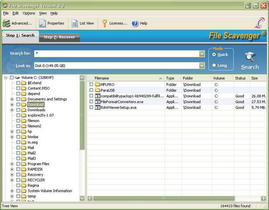This screenshot has width=269, height=210.
Task: Click the Volume C: drive icon
Action: coord(17,78)
